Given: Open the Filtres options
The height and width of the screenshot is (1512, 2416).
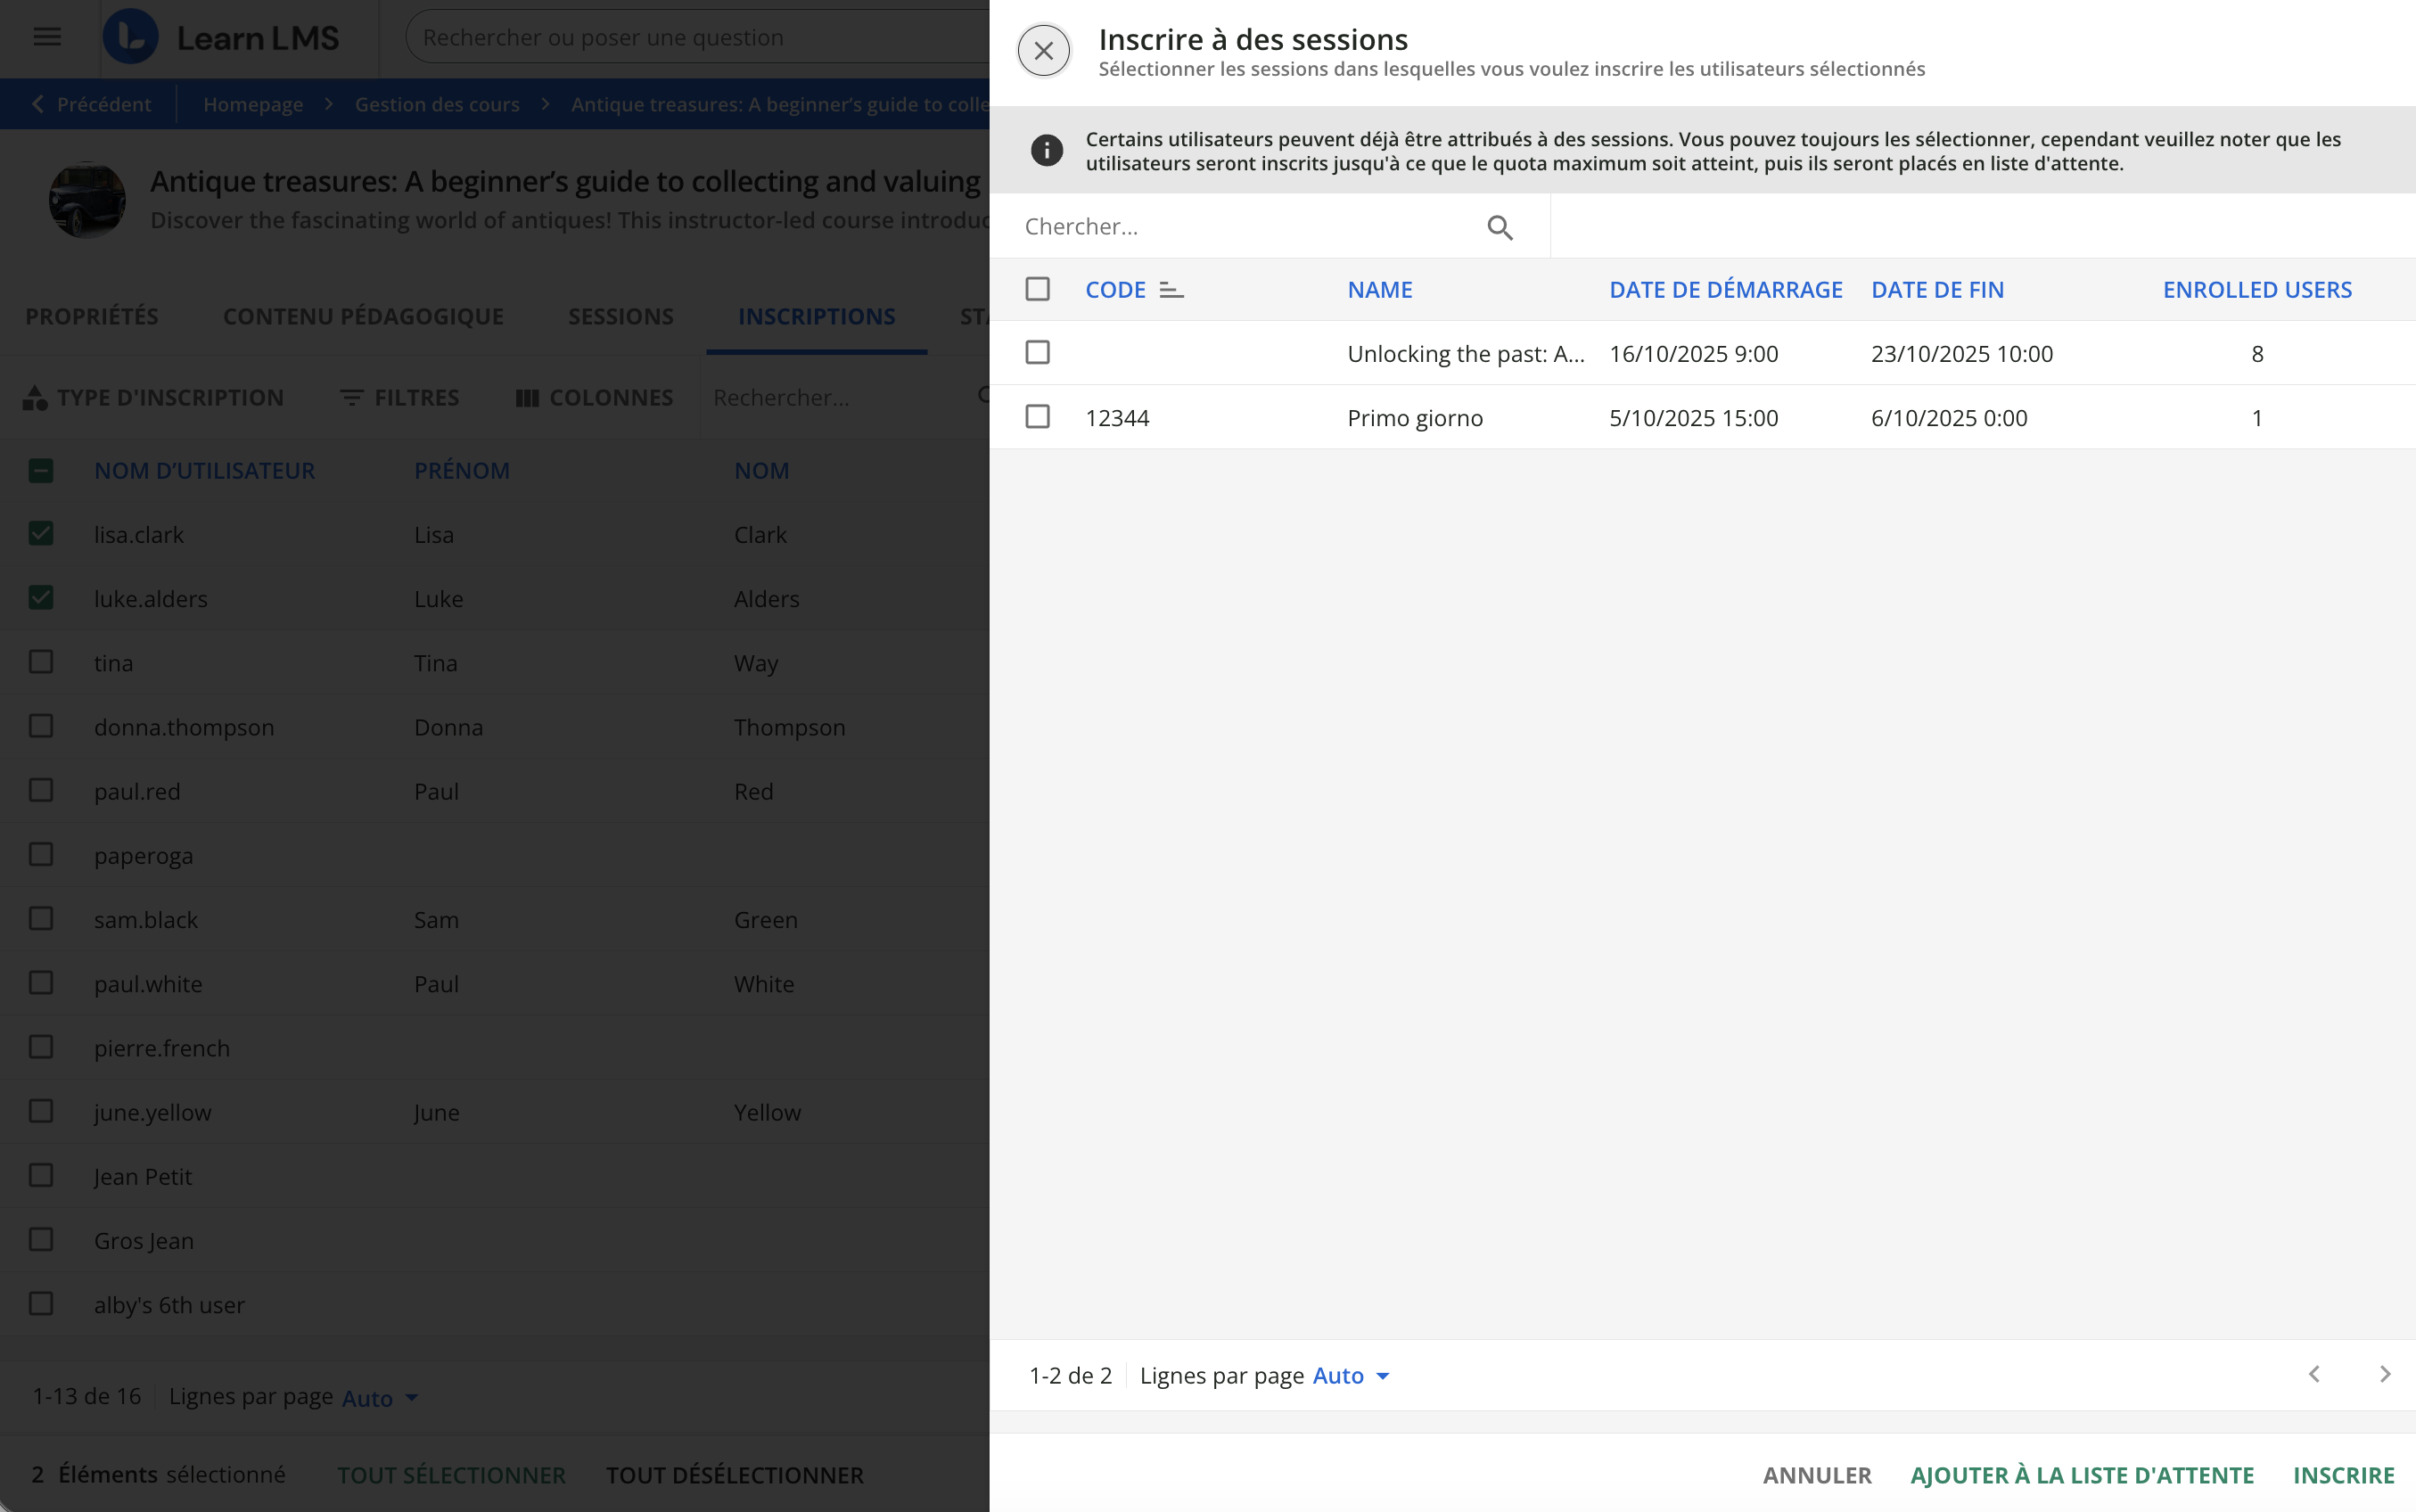Looking at the screenshot, I should (400, 398).
